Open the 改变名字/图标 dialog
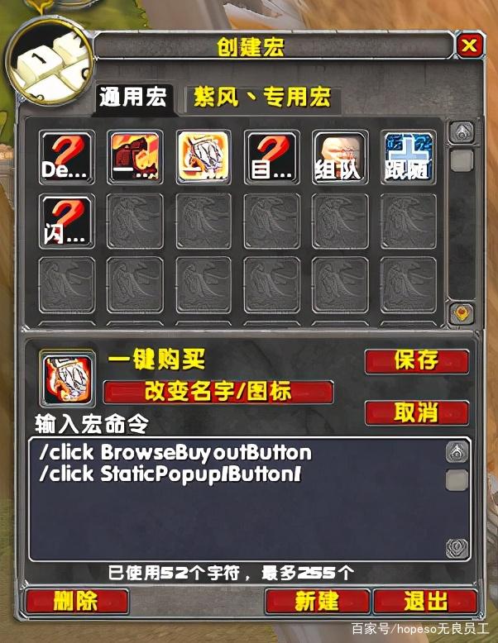Viewport: 498px width, 643px height. [218, 392]
